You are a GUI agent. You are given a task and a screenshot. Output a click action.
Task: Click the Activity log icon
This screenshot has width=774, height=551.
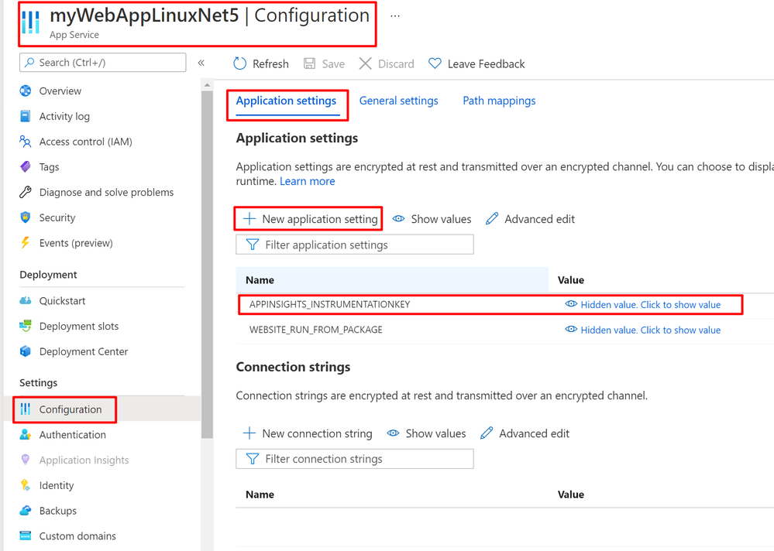click(25, 116)
